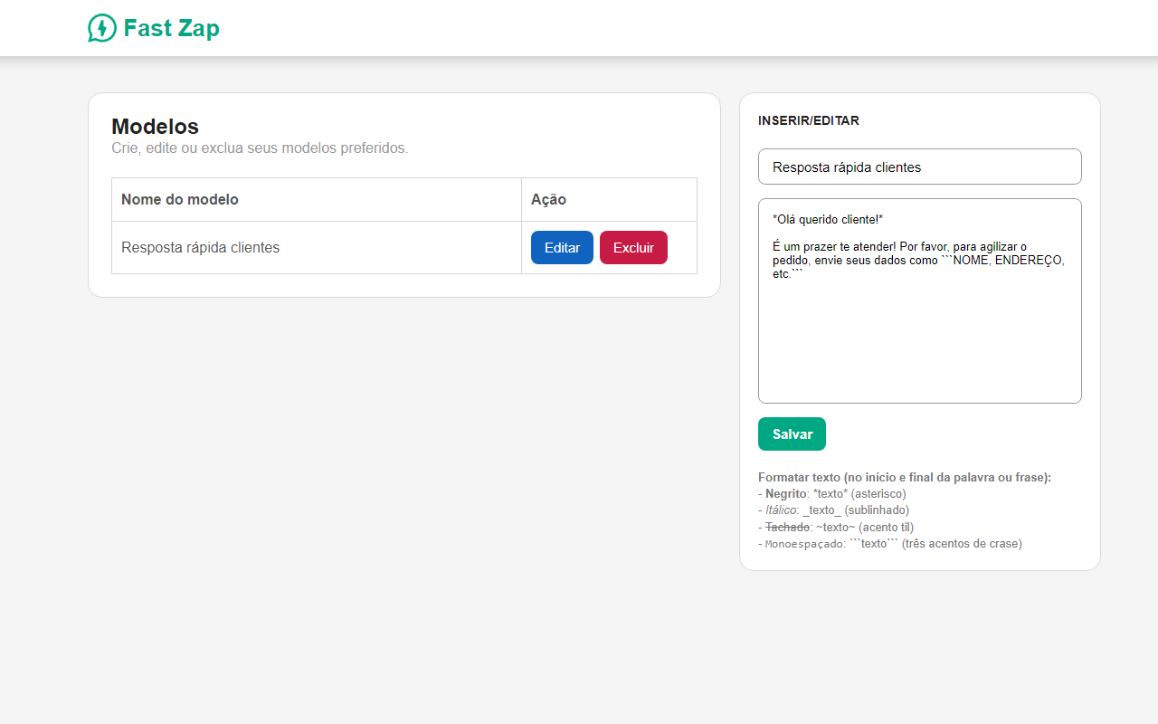Image resolution: width=1158 pixels, height=724 pixels.
Task: Click the 'Ação' column header
Action: point(609,200)
